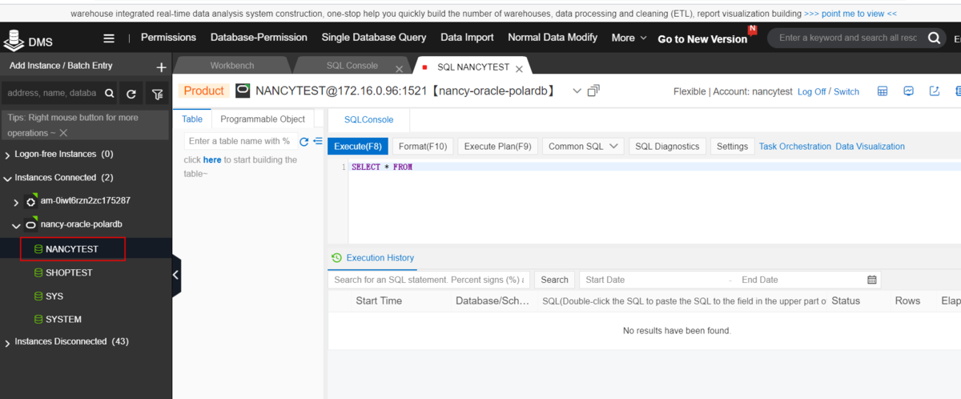Open Task Orchestration link
This screenshot has height=399, width=961.
[795, 147]
